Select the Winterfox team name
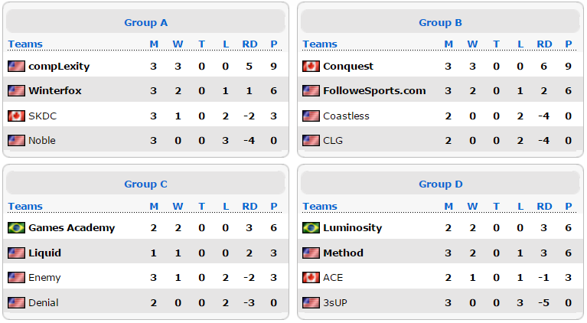Screen dimensions: 587x323 (x=55, y=91)
